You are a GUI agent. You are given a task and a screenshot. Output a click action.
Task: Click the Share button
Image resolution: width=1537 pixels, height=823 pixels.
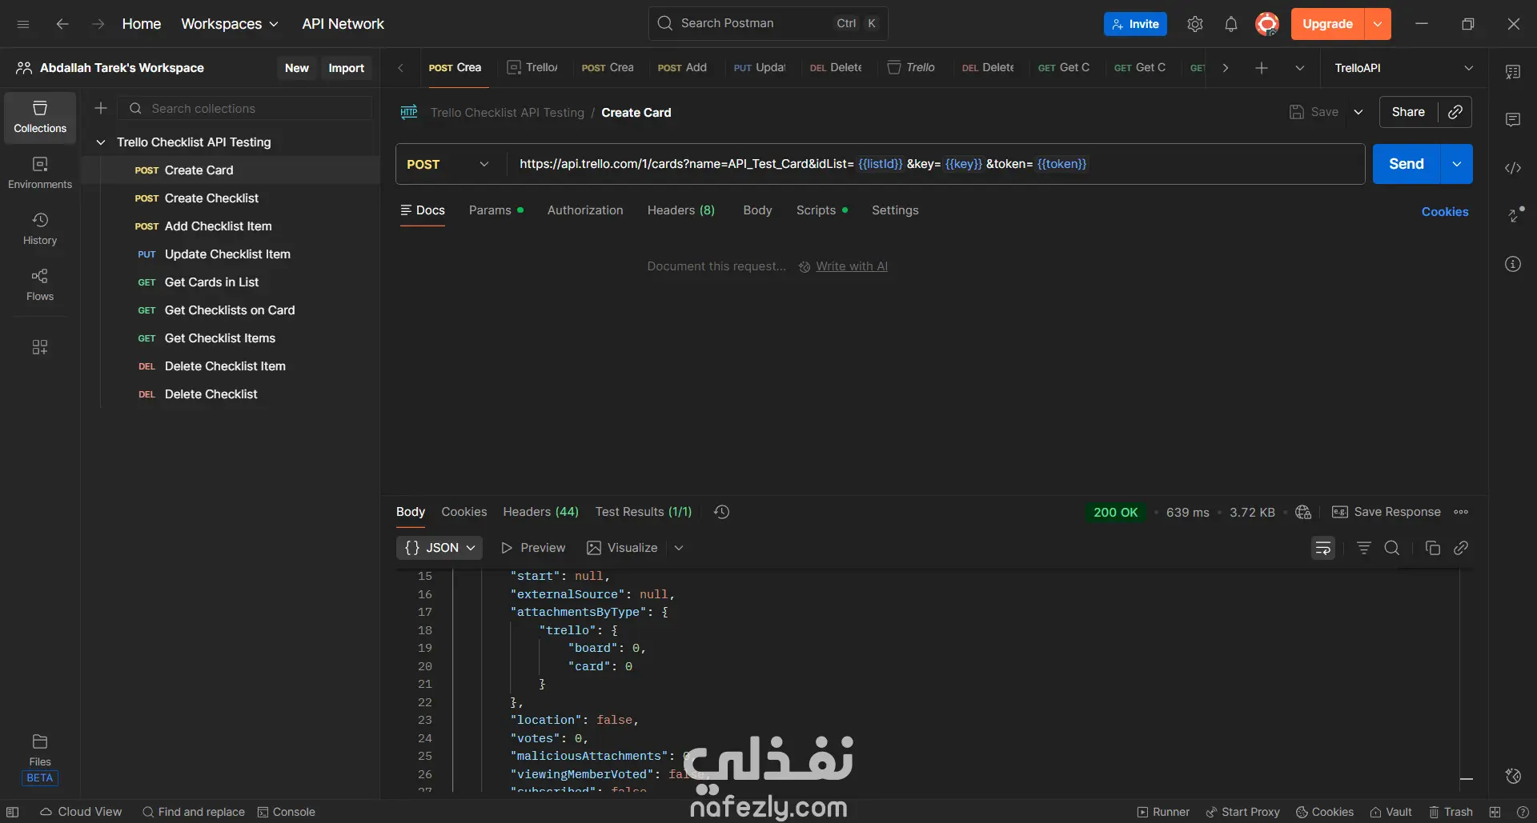click(1408, 112)
